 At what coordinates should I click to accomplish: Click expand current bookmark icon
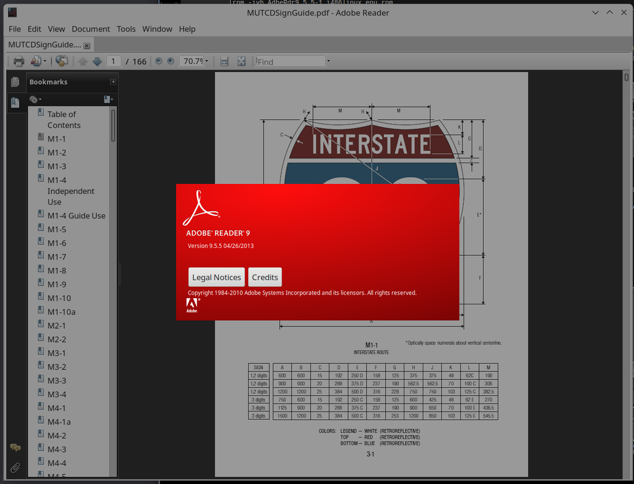108,99
